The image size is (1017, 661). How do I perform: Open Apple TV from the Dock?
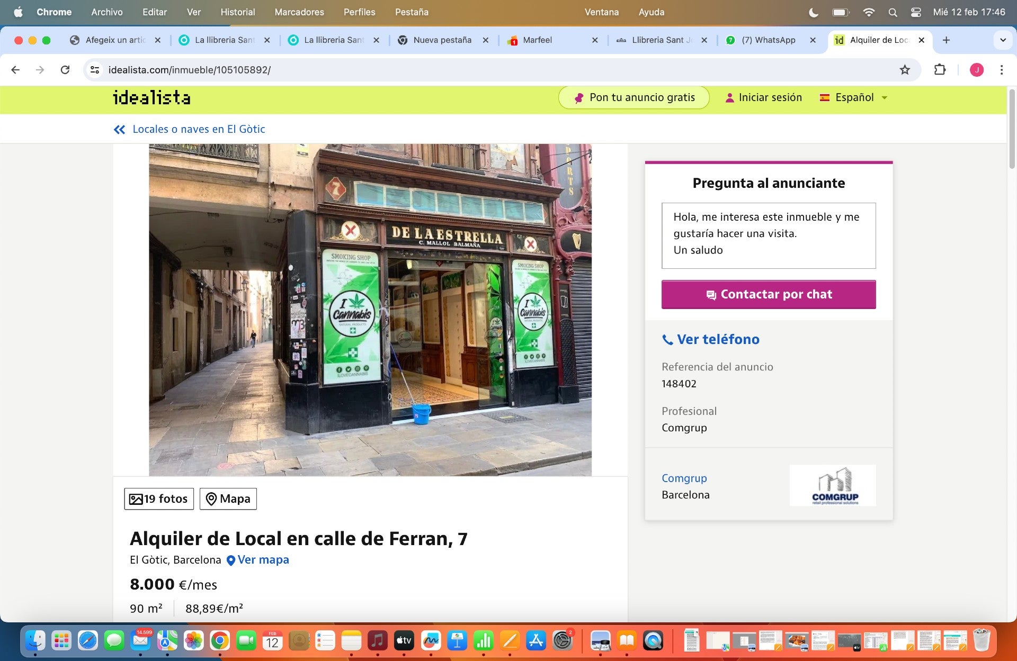pyautogui.click(x=404, y=641)
